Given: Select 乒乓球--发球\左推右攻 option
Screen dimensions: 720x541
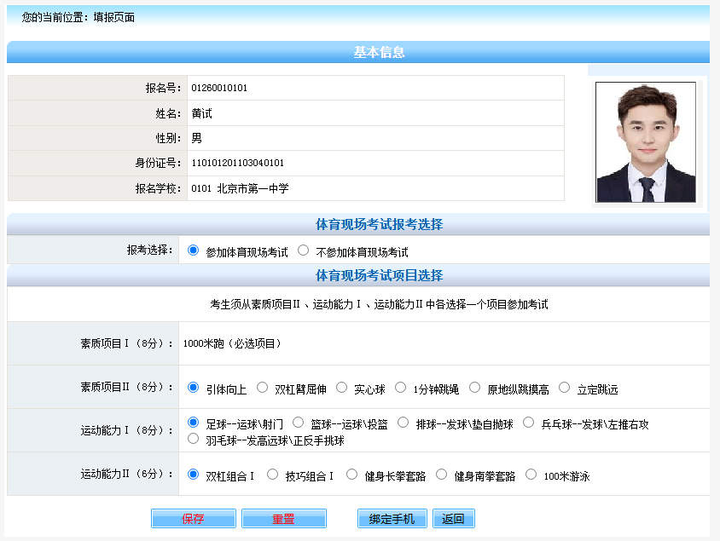Looking at the screenshot, I should click(x=528, y=423).
